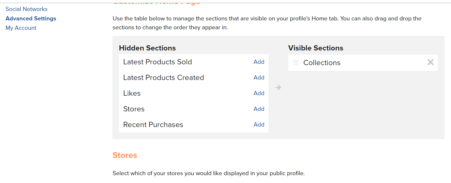
Task: Select the Latest Products Created row label
Action: (x=164, y=78)
